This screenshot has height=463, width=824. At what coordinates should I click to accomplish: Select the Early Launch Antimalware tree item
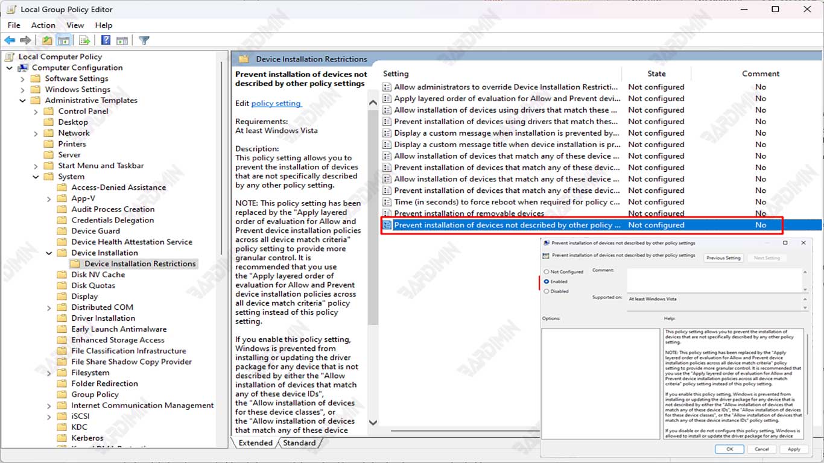119,329
